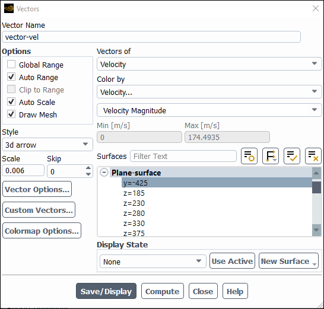
Task: Click the Ansys Fluent logo in title bar
Action: [x=9, y=8]
